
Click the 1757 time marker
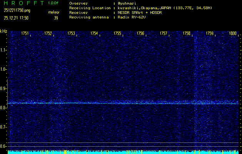pos(164,33)
